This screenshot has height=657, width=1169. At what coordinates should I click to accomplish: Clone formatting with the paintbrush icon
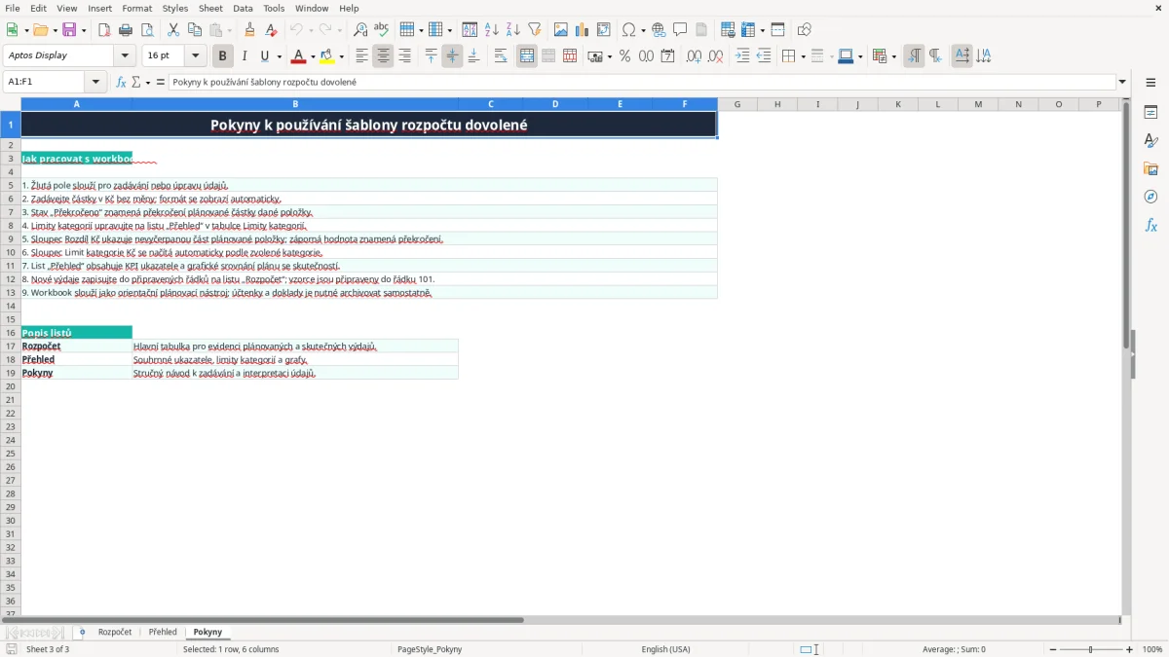pyautogui.click(x=249, y=30)
